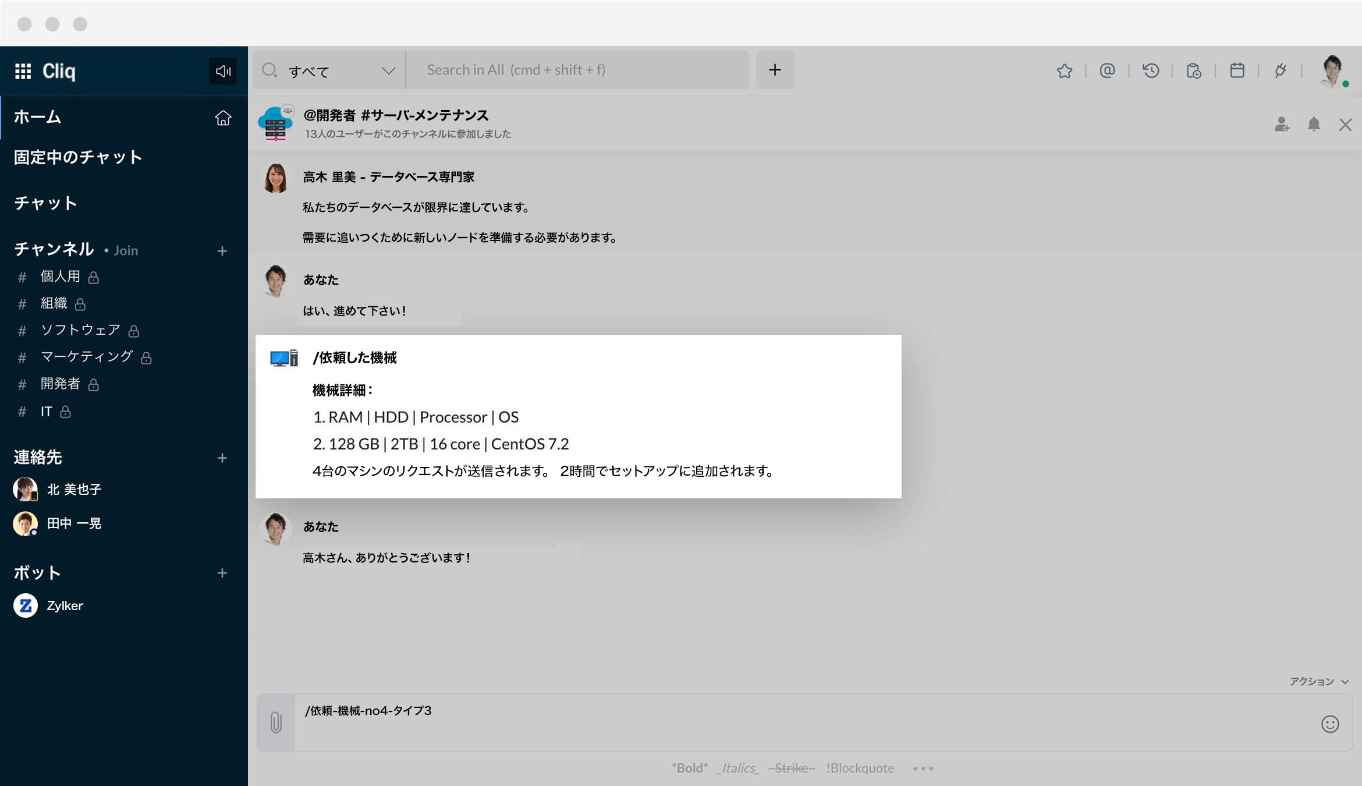Click the add participant icon
The image size is (1362, 786).
point(1281,125)
